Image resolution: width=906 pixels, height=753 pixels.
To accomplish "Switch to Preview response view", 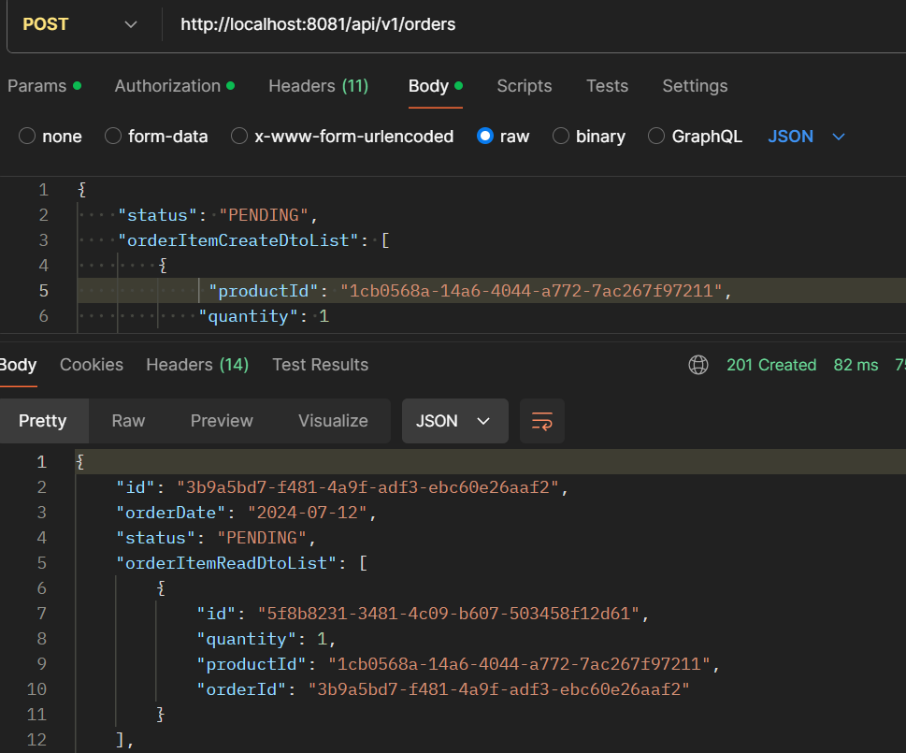I will [x=222, y=421].
